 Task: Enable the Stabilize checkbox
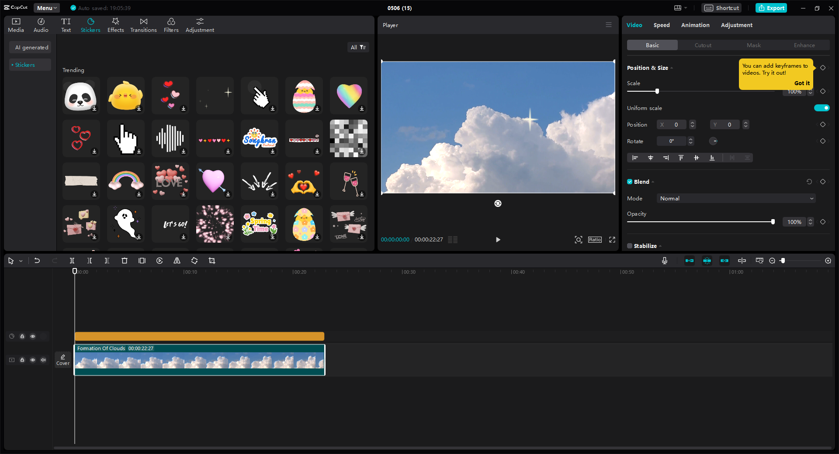[630, 246]
